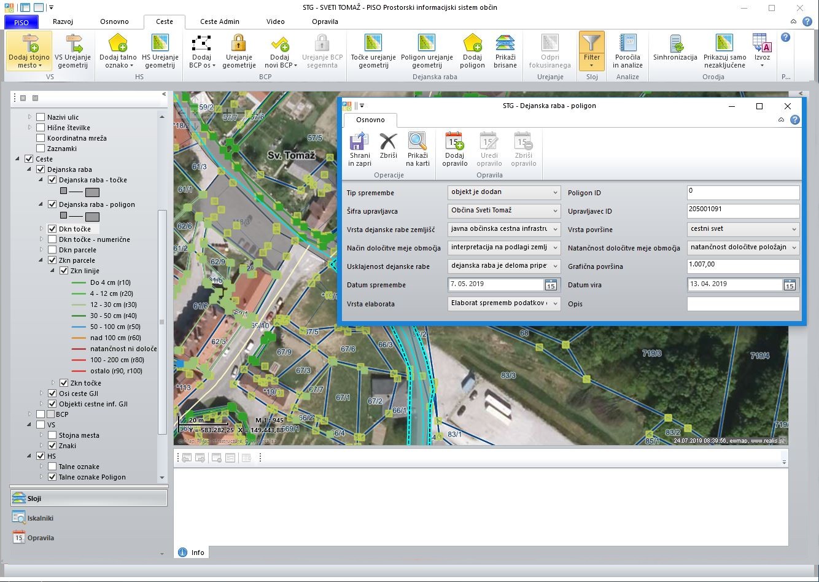Uncheck the Dejanska raba - točke layer
Image resolution: width=819 pixels, height=582 pixels.
pyautogui.click(x=52, y=180)
